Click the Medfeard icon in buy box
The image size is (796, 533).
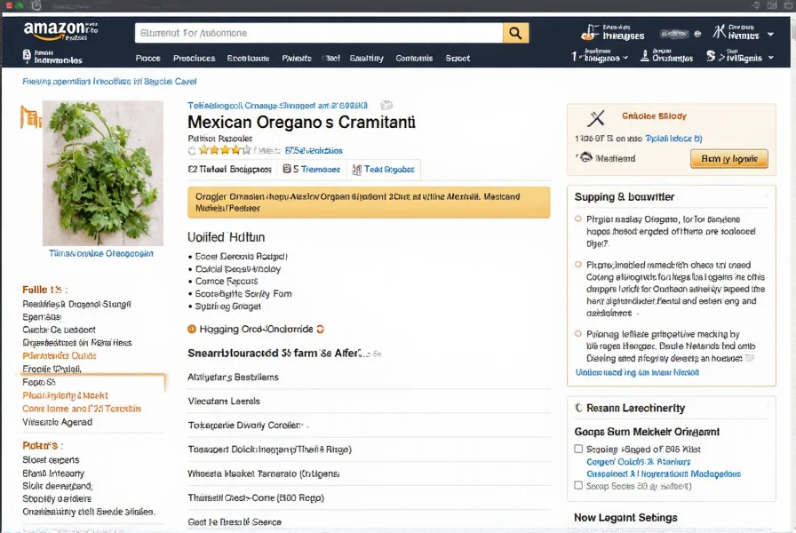585,157
